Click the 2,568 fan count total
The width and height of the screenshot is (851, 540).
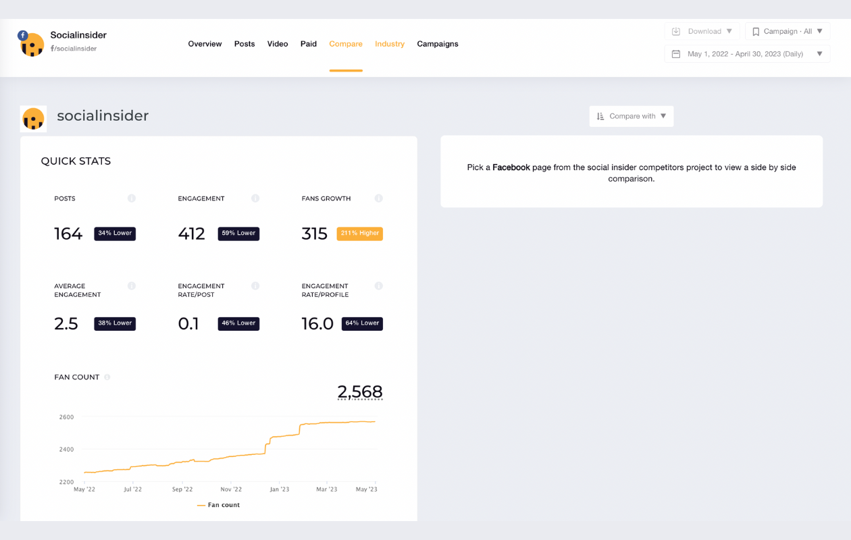pyautogui.click(x=360, y=391)
